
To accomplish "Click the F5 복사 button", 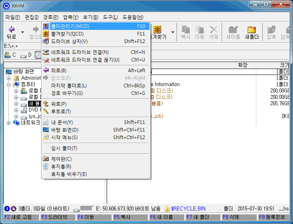I will 130,217.
